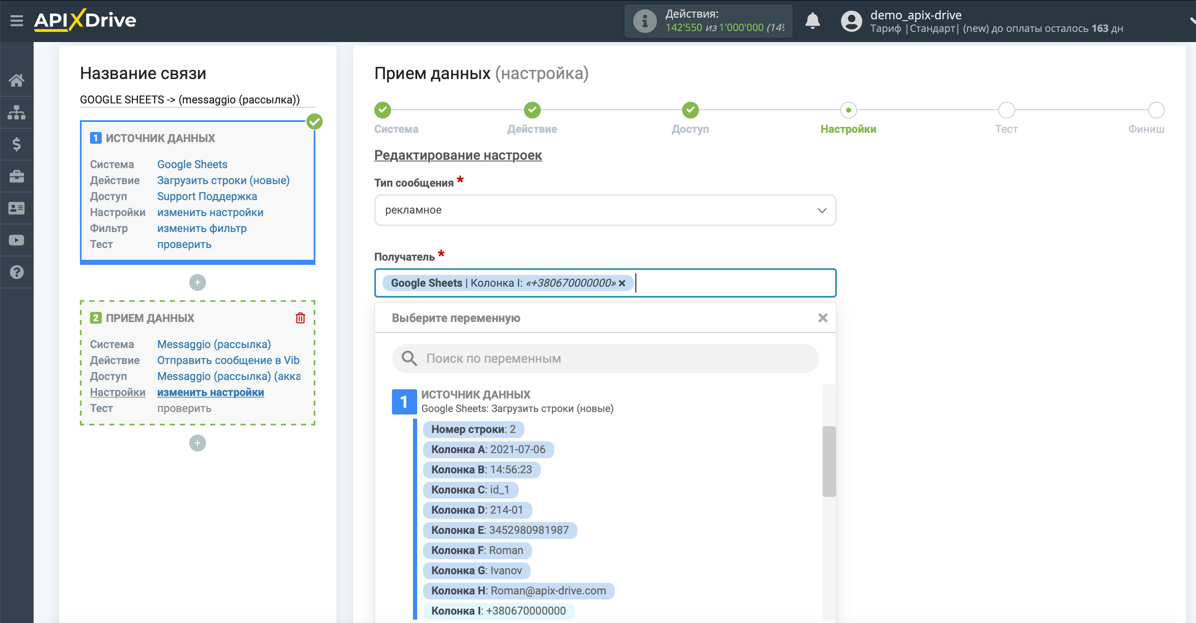Select variable Колонка C: id_1

[470, 490]
